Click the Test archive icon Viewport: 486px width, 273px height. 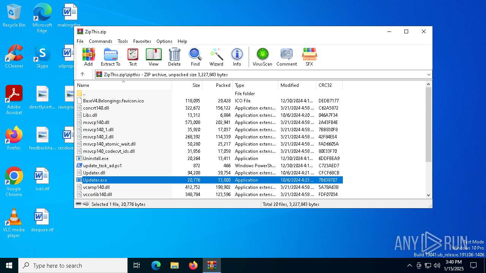pyautogui.click(x=133, y=57)
